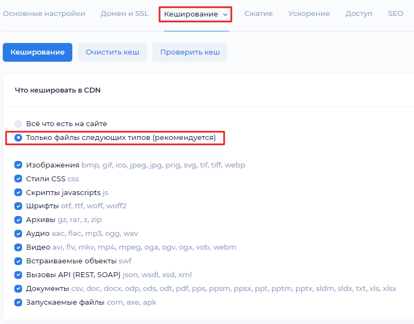
Task: Click the archive extensions gz, rar, z, zip
Action: pyautogui.click(x=79, y=220)
